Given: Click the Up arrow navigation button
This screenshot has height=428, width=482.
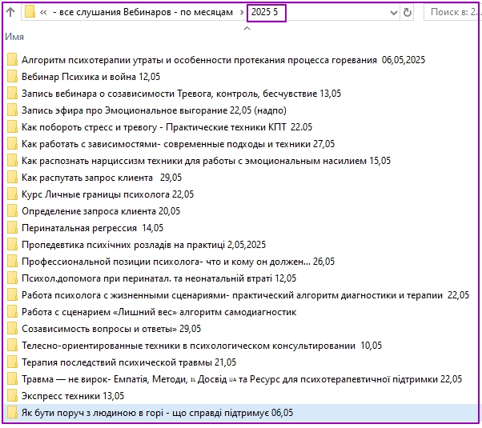Looking at the screenshot, I should pyautogui.click(x=10, y=13).
